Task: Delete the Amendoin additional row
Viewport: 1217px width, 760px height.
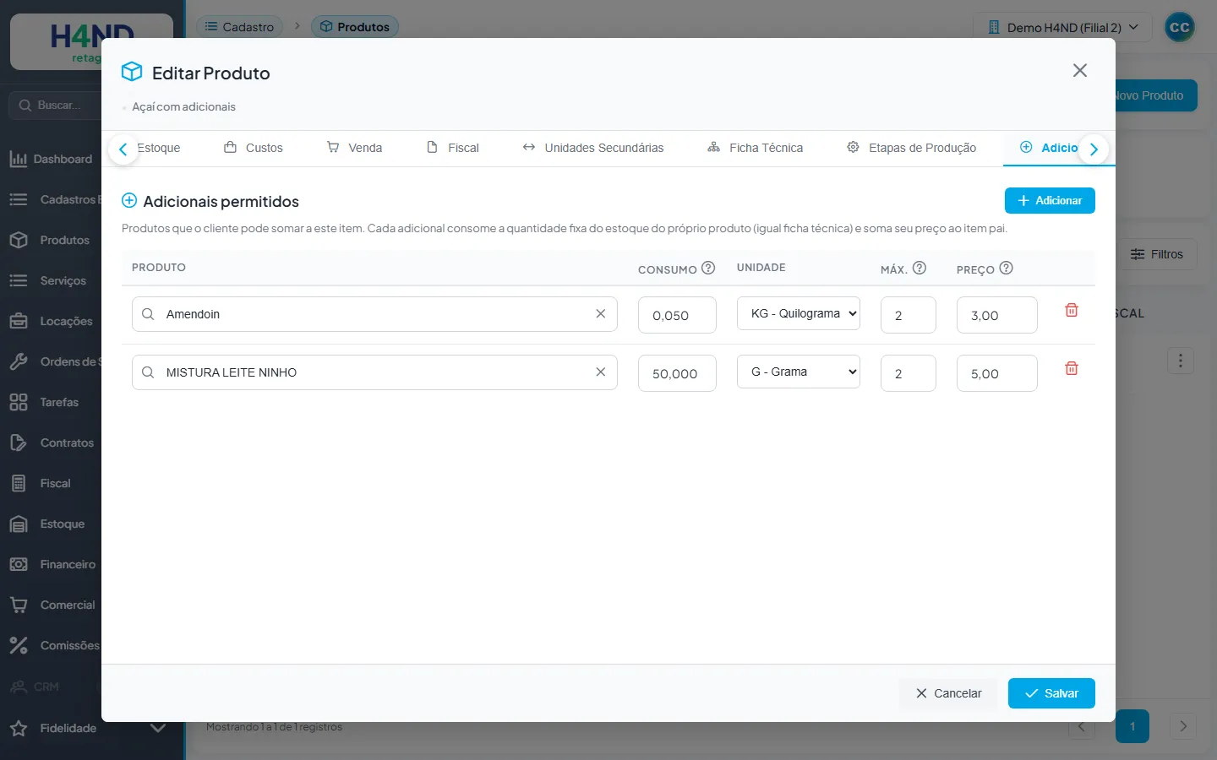Action: pyautogui.click(x=1072, y=310)
